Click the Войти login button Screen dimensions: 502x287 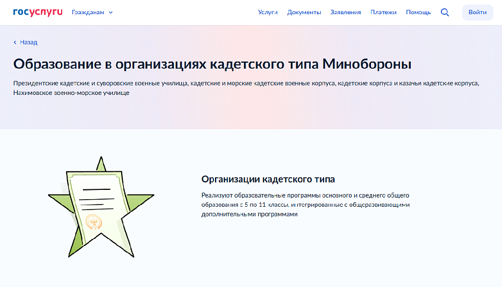[477, 12]
